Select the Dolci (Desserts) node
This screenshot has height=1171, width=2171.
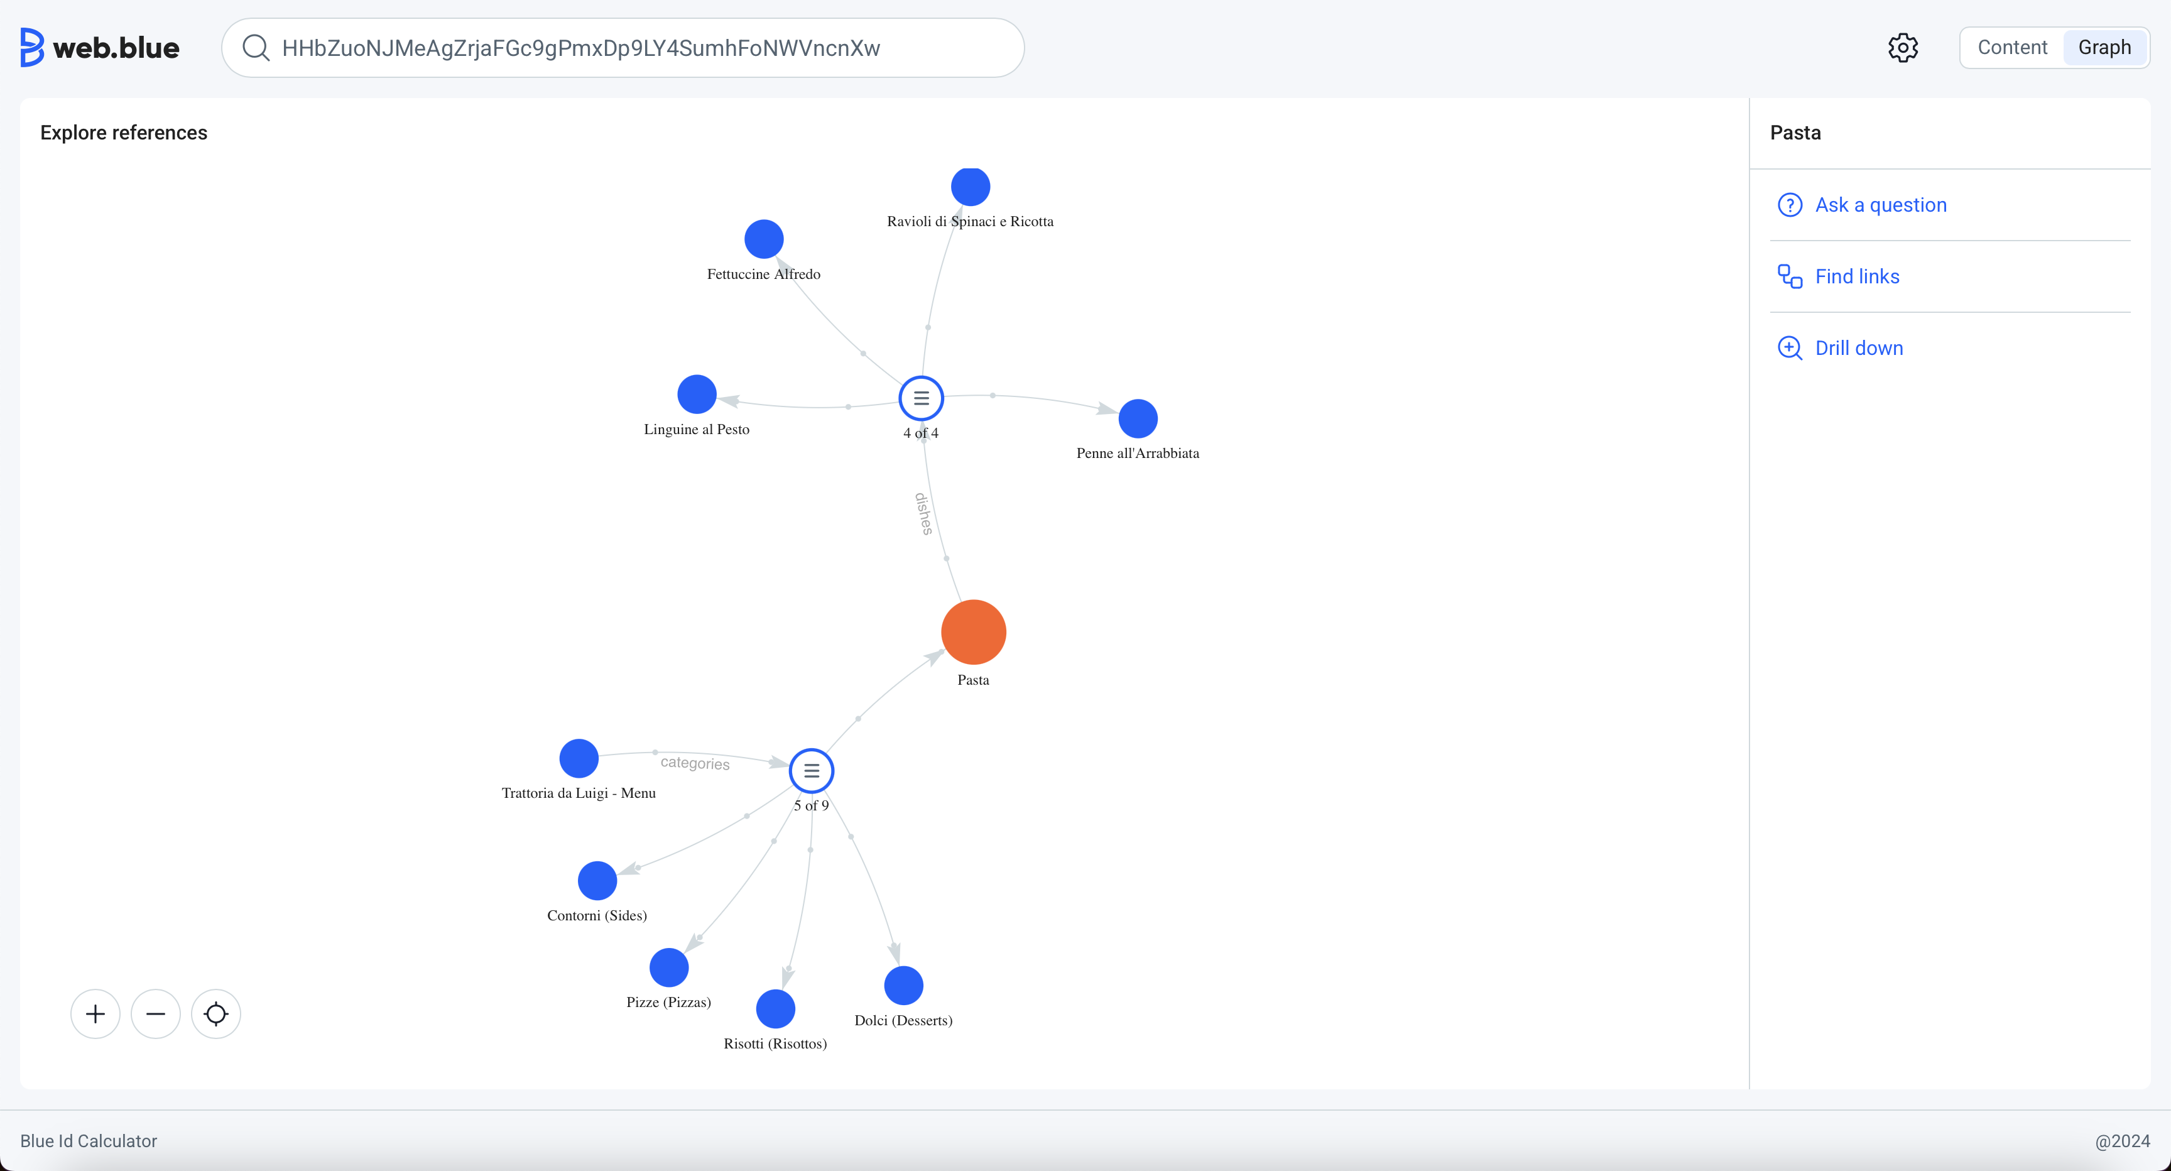[x=903, y=986]
